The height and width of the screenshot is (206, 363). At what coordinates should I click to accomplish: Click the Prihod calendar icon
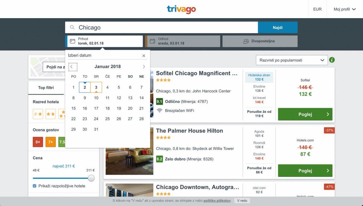point(73,41)
